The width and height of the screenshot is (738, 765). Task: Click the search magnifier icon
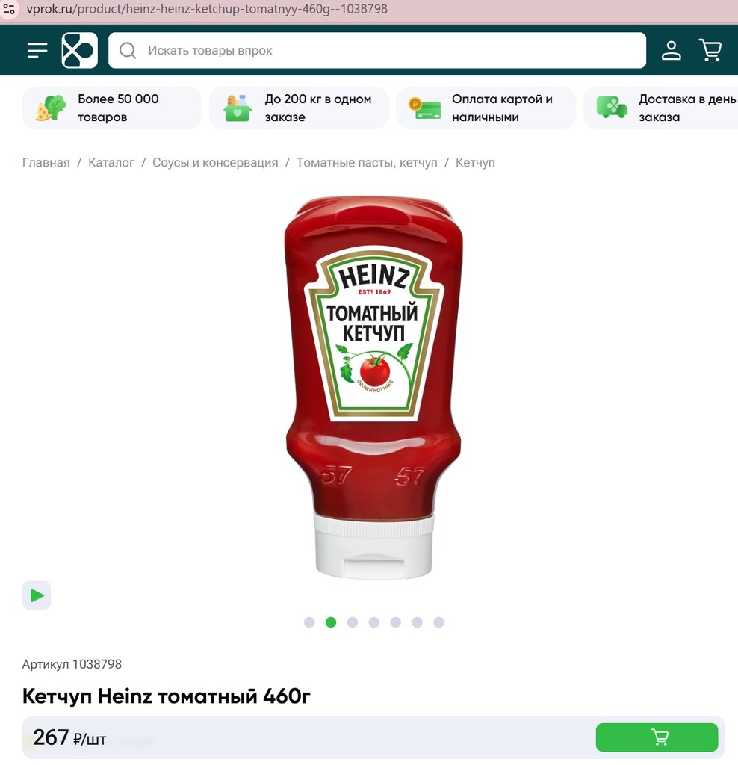click(x=128, y=50)
